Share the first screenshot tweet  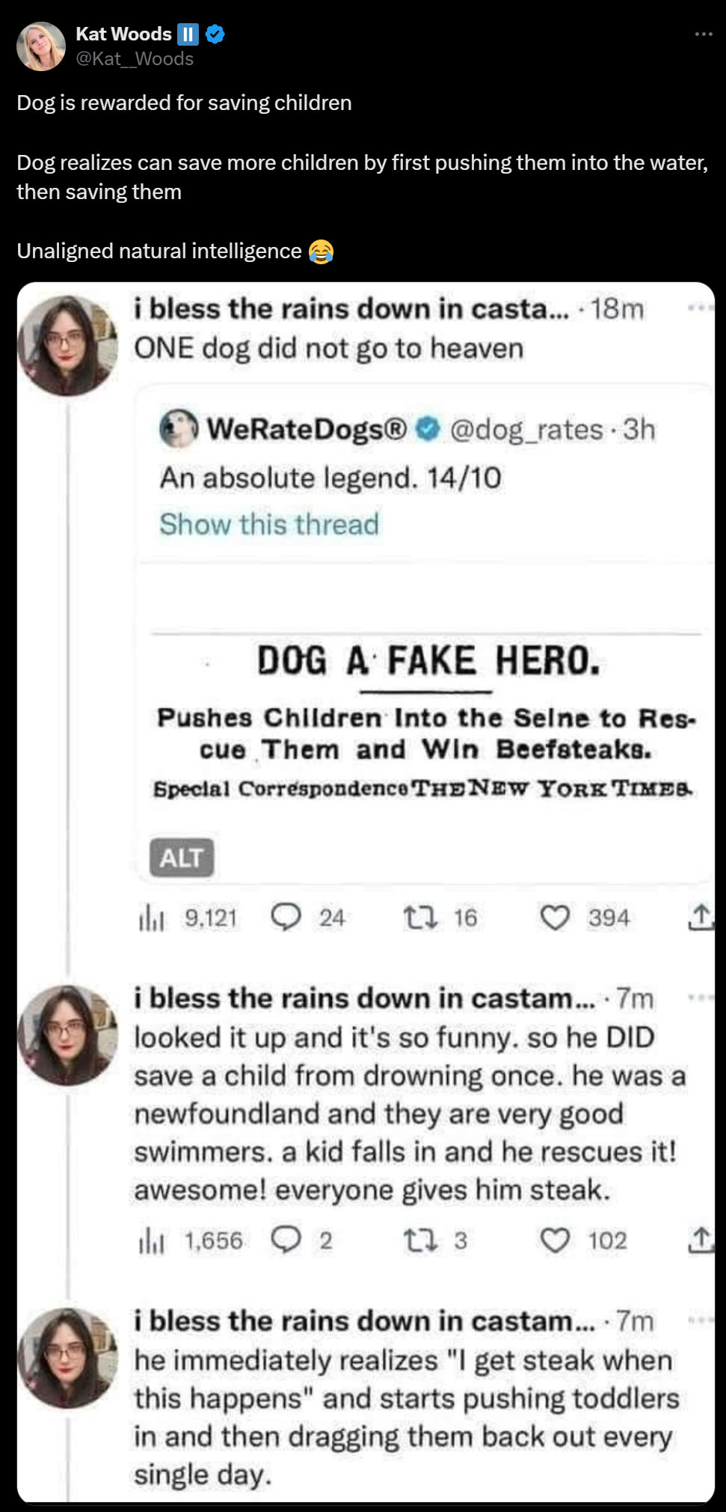click(700, 918)
